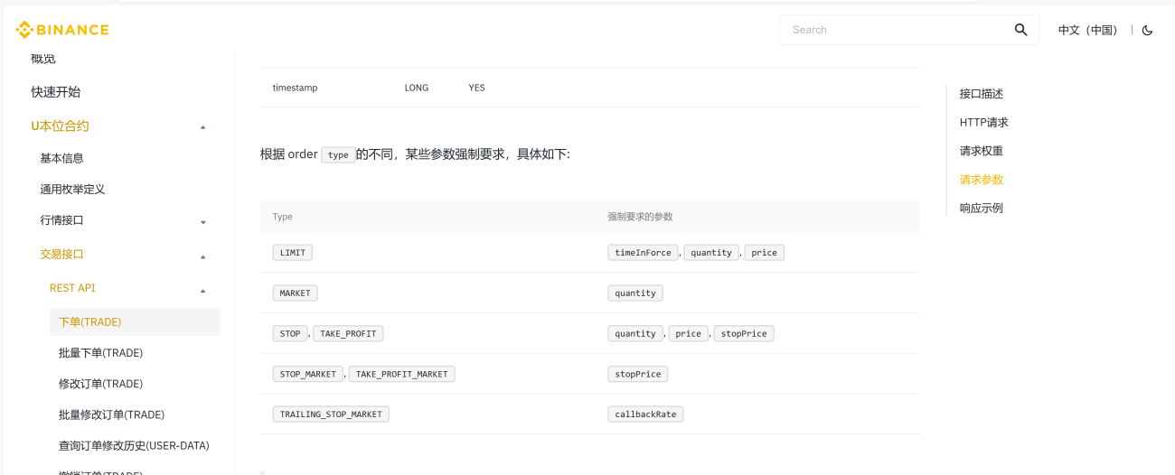
Task: Jump to 响应示例 section
Action: click(982, 209)
